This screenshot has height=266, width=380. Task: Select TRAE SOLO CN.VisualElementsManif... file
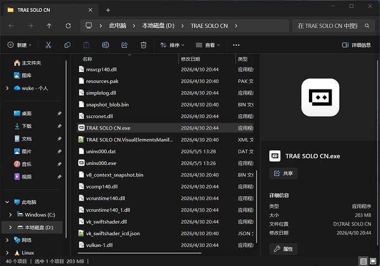(x=165, y=140)
